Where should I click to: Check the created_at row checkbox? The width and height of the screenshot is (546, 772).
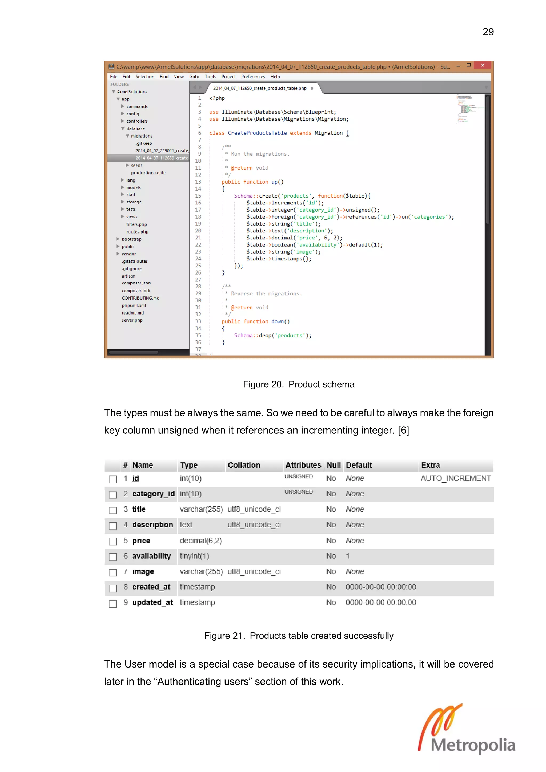click(113, 588)
